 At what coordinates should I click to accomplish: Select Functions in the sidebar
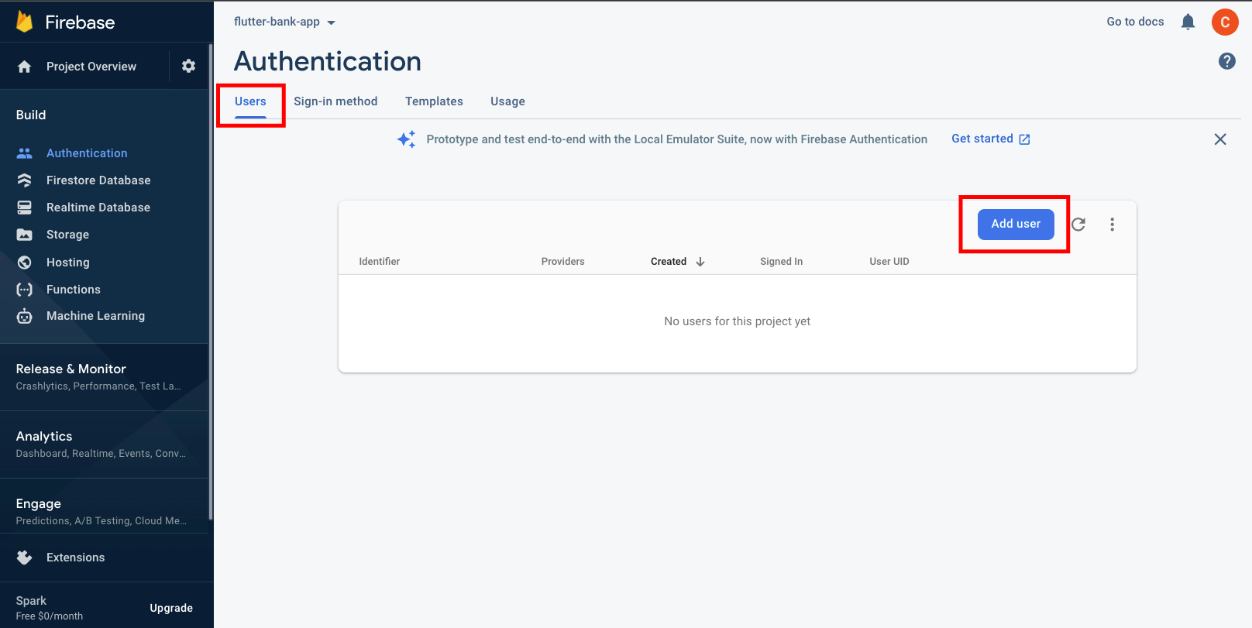[74, 290]
